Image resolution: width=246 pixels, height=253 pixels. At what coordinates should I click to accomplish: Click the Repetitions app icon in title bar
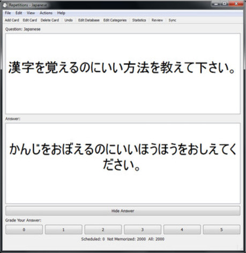point(5,5)
